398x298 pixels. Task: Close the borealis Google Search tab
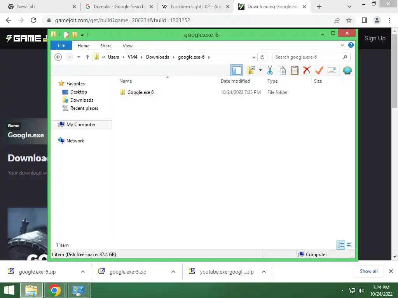pyautogui.click(x=151, y=7)
